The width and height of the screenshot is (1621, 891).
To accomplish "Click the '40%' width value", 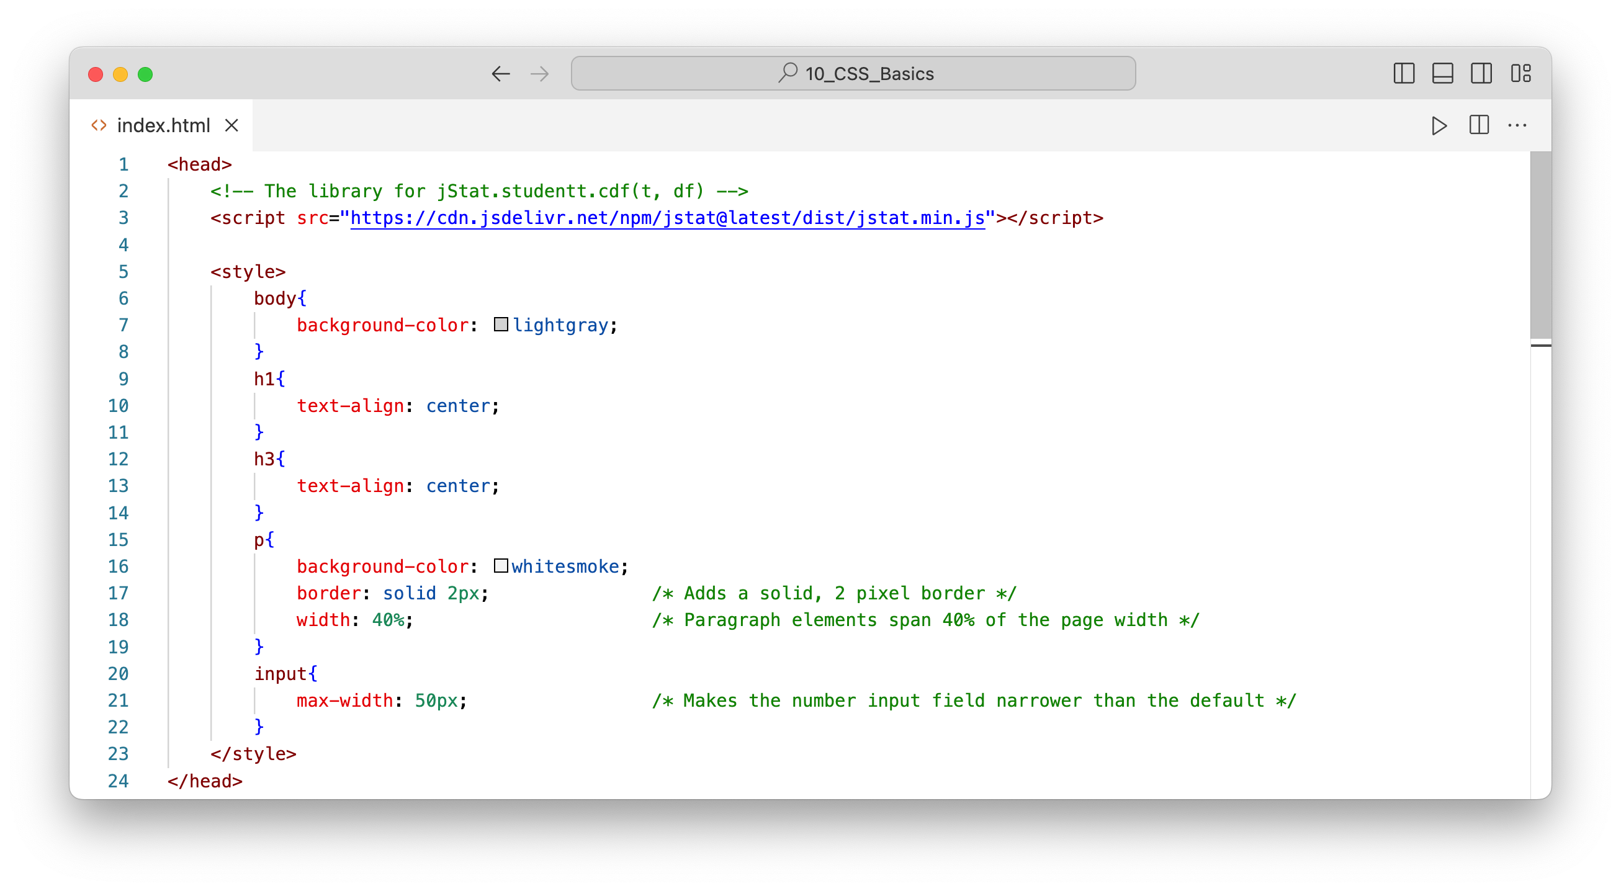I will click(x=388, y=620).
